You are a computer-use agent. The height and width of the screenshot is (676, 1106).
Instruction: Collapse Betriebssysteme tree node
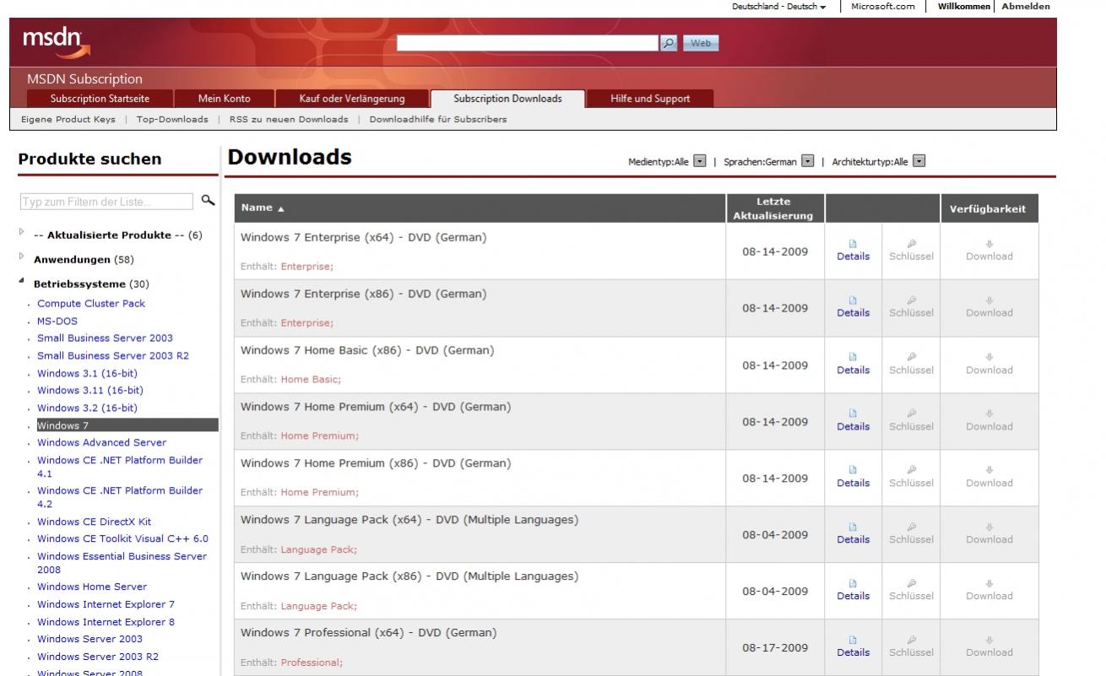pos(22,281)
